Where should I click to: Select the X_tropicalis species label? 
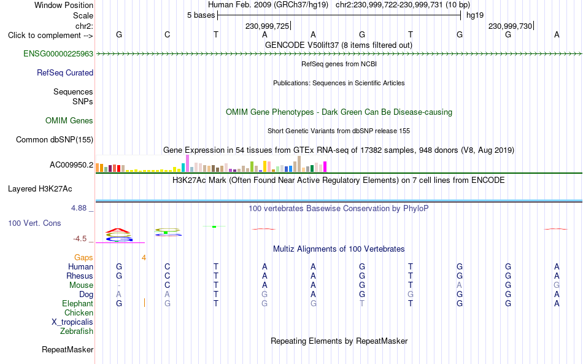point(72,322)
